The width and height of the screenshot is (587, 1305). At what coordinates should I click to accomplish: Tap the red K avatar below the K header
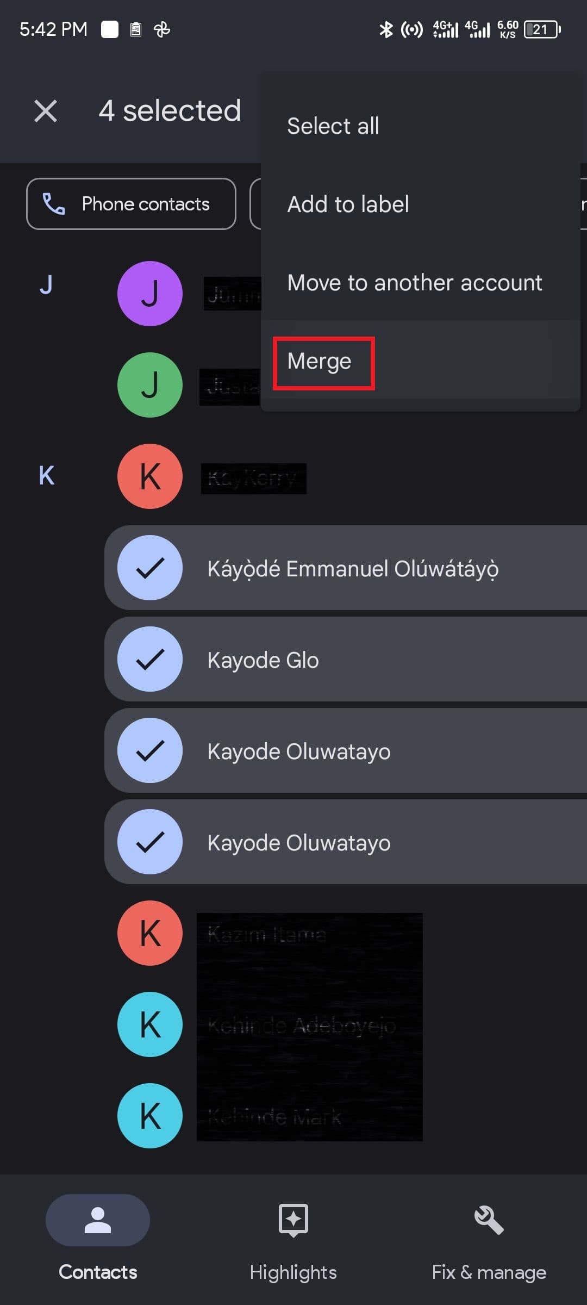pos(150,476)
